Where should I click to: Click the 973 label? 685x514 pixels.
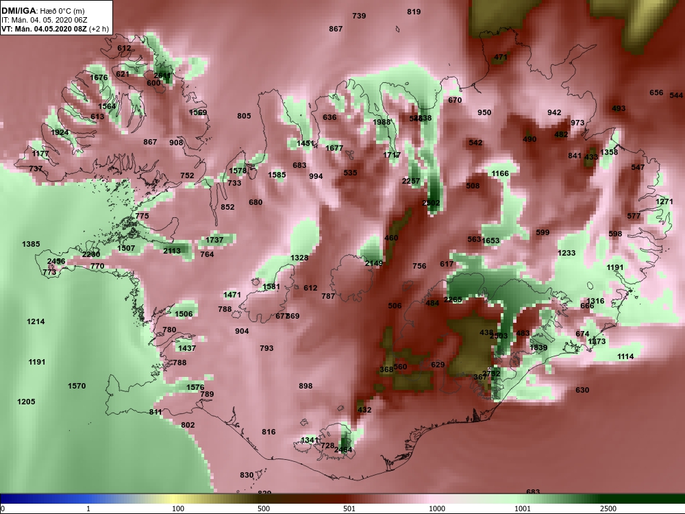click(x=577, y=123)
